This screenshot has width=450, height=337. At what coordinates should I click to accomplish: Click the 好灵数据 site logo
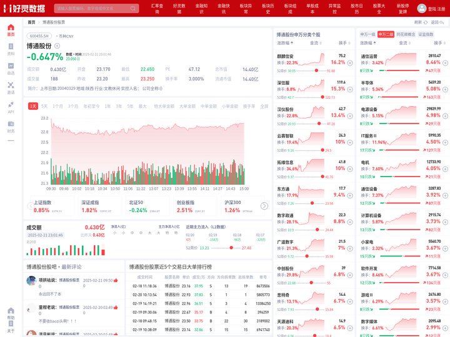pyautogui.click(x=24, y=8)
